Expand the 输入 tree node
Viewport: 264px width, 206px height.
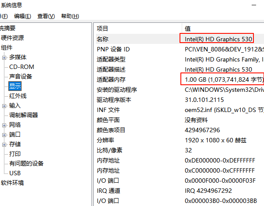click(x=4, y=106)
